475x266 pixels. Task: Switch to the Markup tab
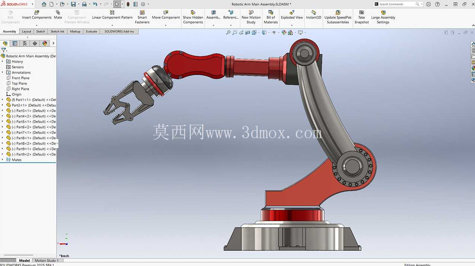(75, 32)
